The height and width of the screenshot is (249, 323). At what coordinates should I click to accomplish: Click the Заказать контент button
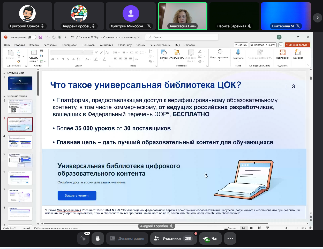click(77, 196)
